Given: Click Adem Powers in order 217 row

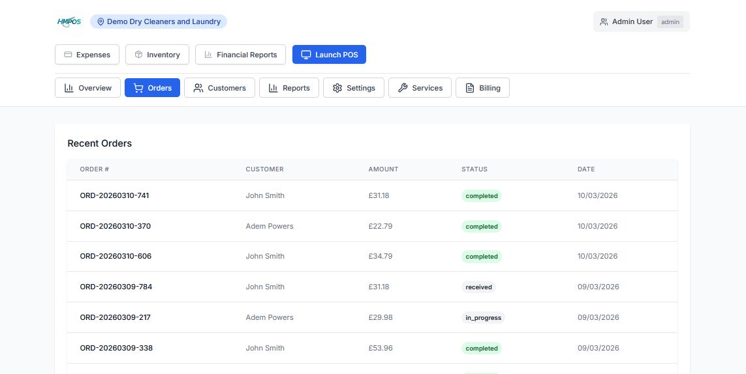Looking at the screenshot, I should 270,317.
